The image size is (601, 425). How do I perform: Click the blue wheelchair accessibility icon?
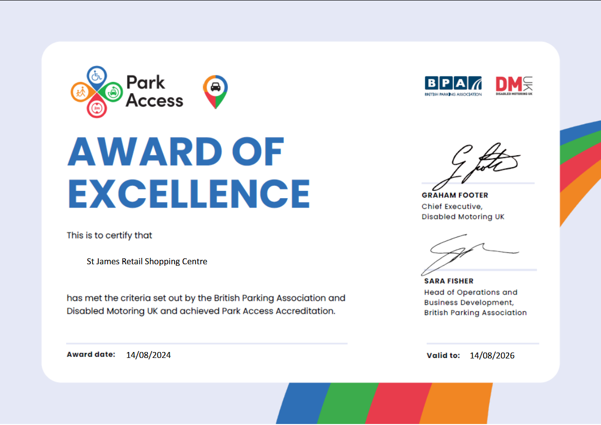pyautogui.click(x=97, y=76)
